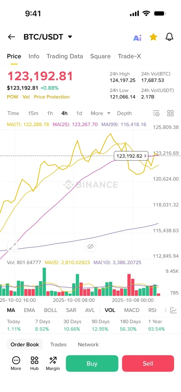Select the Network tab
This screenshot has width=181, height=392.
(x=88, y=345)
